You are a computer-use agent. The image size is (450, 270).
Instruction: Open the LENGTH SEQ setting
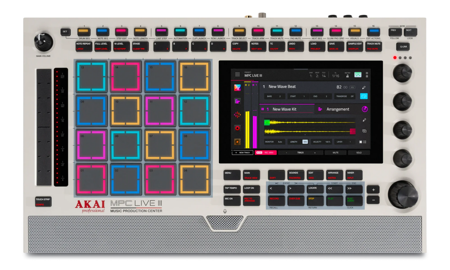point(298,142)
